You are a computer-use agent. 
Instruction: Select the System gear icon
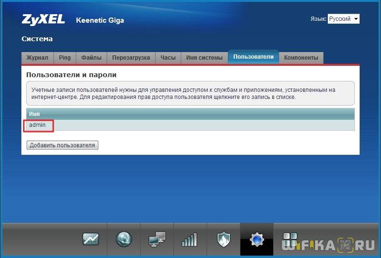click(x=257, y=240)
